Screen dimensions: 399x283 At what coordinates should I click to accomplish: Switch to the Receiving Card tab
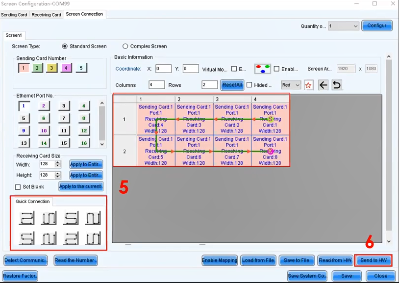46,14
